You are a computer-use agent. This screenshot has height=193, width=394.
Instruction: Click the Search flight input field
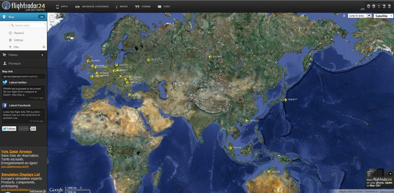(x=27, y=25)
